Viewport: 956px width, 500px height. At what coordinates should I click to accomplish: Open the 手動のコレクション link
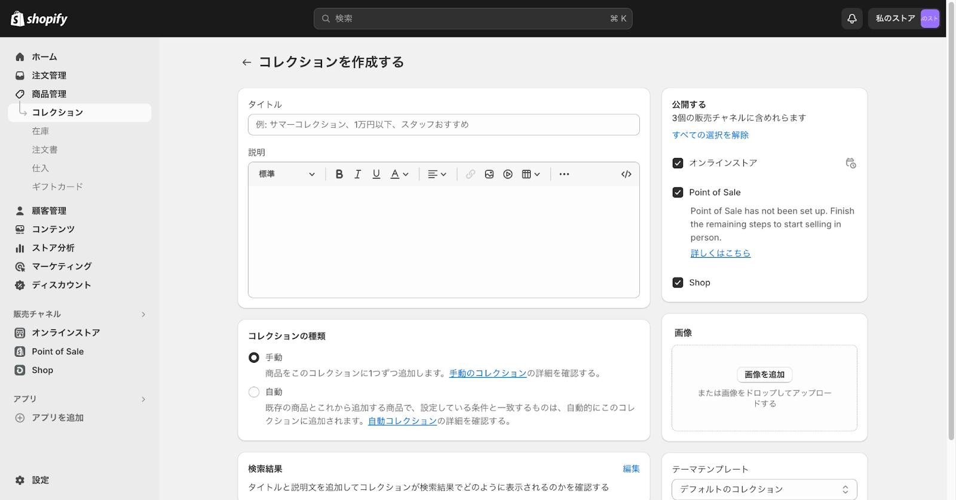pos(488,373)
